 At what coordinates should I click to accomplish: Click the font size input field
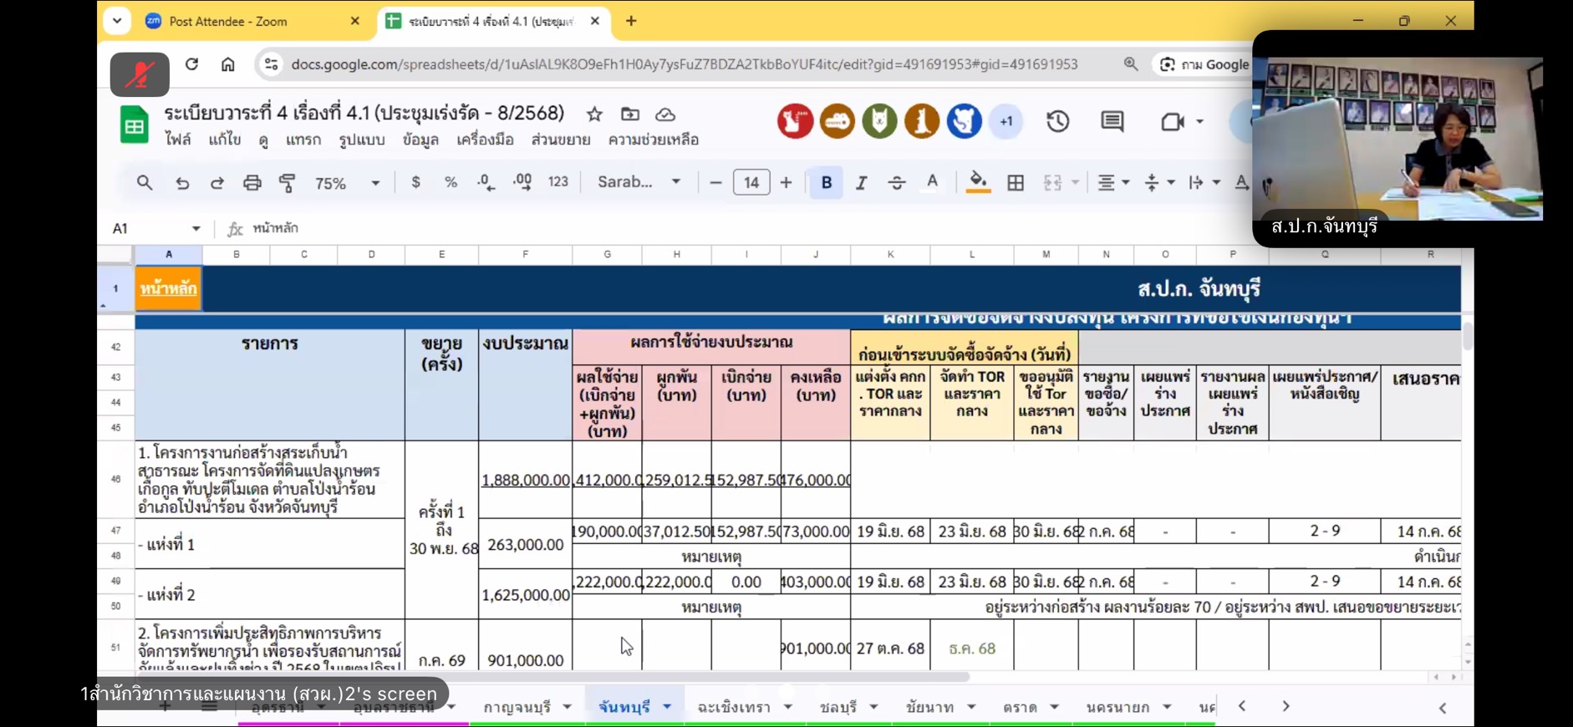point(751,182)
